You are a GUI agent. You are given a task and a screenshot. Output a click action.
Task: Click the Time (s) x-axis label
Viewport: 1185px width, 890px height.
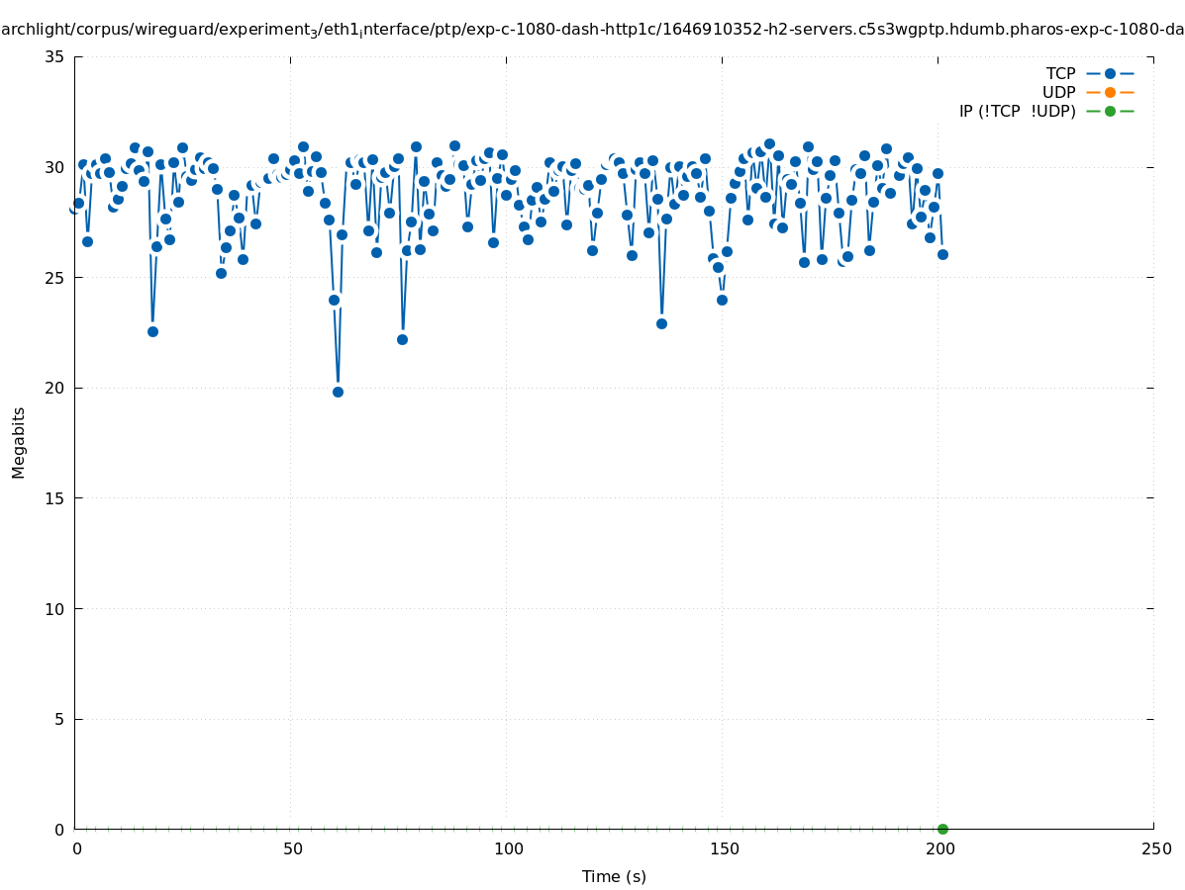tap(614, 876)
